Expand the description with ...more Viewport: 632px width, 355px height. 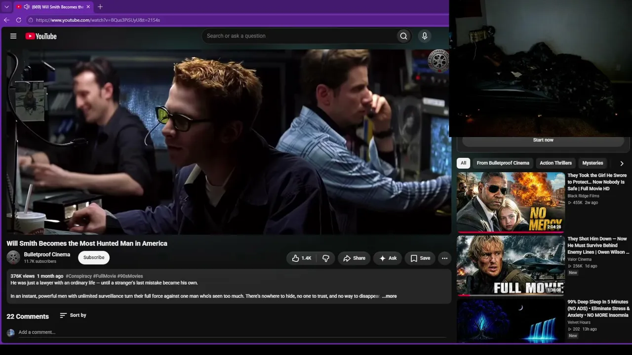[389, 296]
